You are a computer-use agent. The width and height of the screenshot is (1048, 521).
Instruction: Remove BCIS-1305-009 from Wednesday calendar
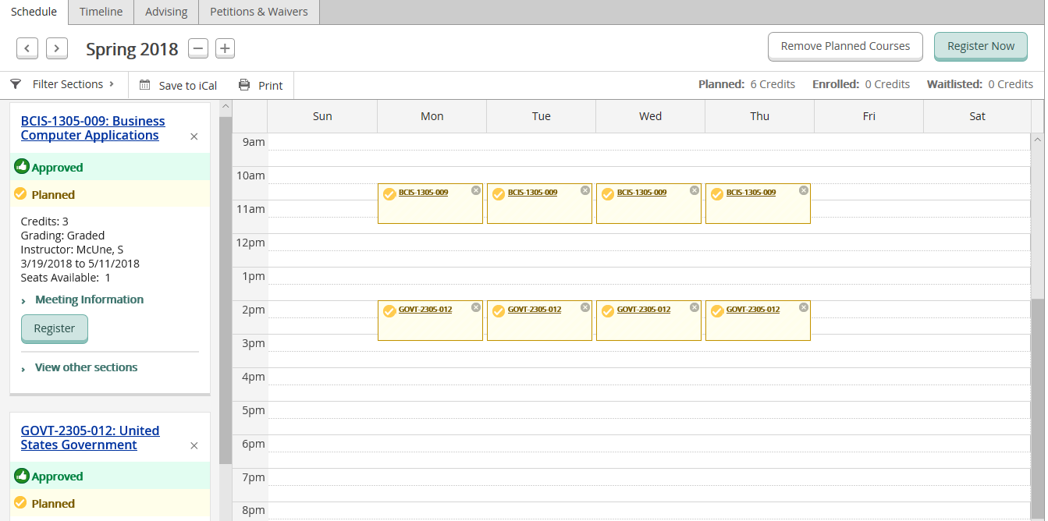point(695,190)
